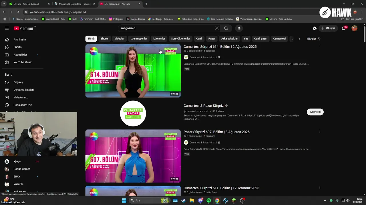366x205 pixels.
Task: Open options menu for 611. Bölüm video
Action: pos(320,187)
